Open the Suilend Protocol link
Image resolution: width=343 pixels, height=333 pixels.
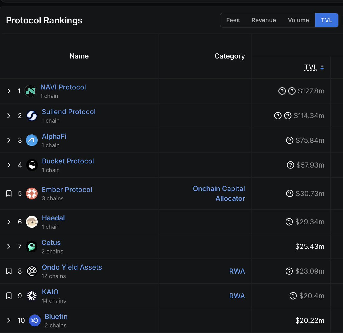point(69,112)
